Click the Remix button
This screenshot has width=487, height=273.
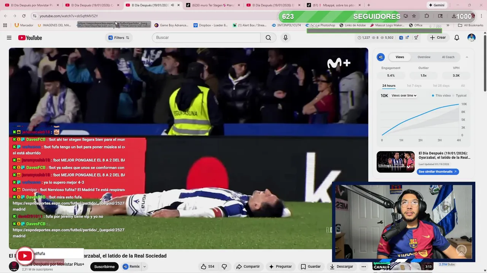tap(131, 267)
